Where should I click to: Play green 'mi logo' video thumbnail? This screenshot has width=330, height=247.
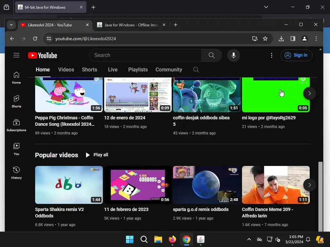(276, 95)
